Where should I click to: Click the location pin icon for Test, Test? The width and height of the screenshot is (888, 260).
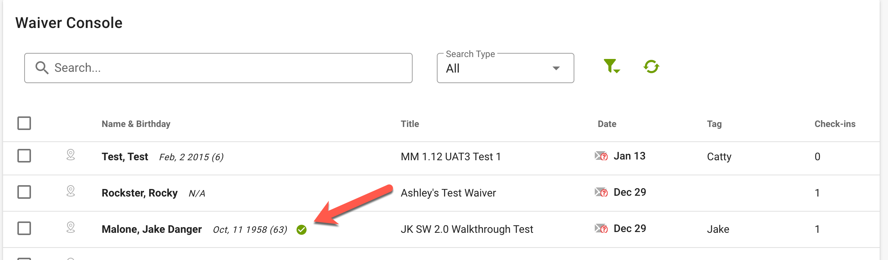tap(71, 155)
